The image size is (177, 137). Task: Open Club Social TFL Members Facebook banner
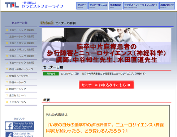coord(20,134)
